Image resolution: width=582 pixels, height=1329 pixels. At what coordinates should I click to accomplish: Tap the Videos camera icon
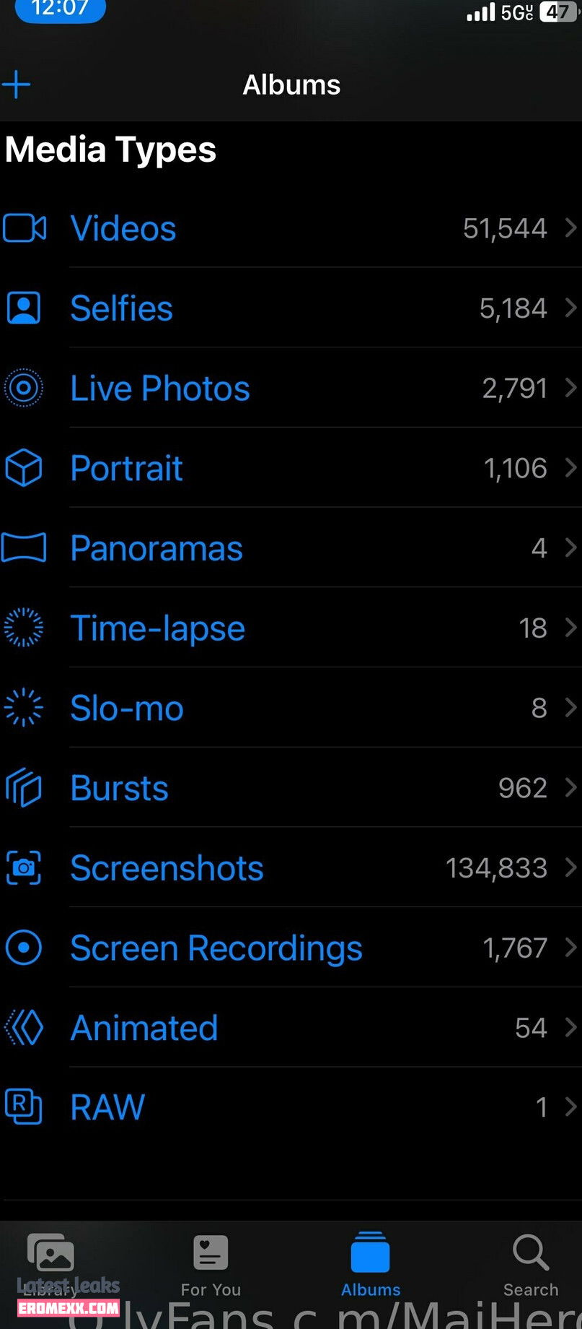[x=25, y=228]
